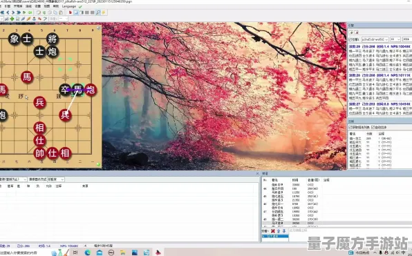This screenshot has width=412, height=256.
Task: Close the move list panel with small X
Action: pyautogui.click(x=257, y=174)
